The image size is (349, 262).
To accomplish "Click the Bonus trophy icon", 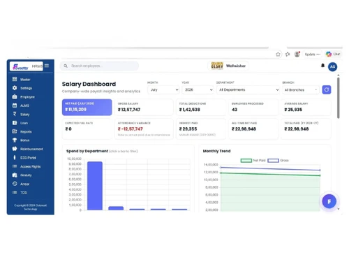I will 15,140.
